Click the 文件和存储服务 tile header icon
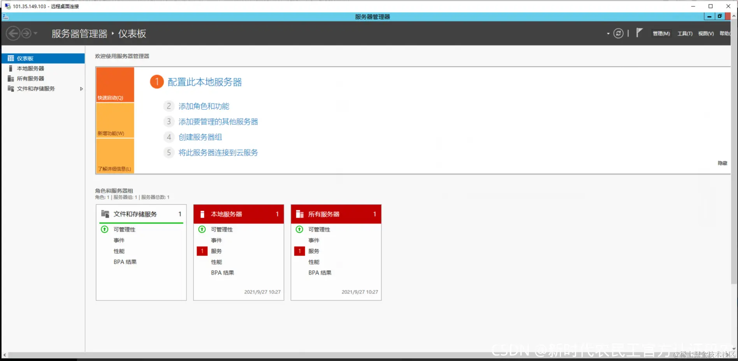 point(105,214)
